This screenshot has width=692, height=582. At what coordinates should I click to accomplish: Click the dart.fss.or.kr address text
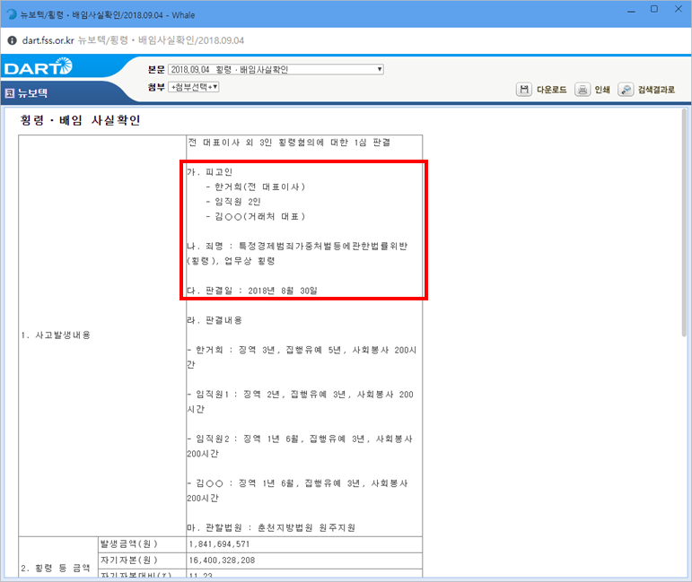point(48,40)
